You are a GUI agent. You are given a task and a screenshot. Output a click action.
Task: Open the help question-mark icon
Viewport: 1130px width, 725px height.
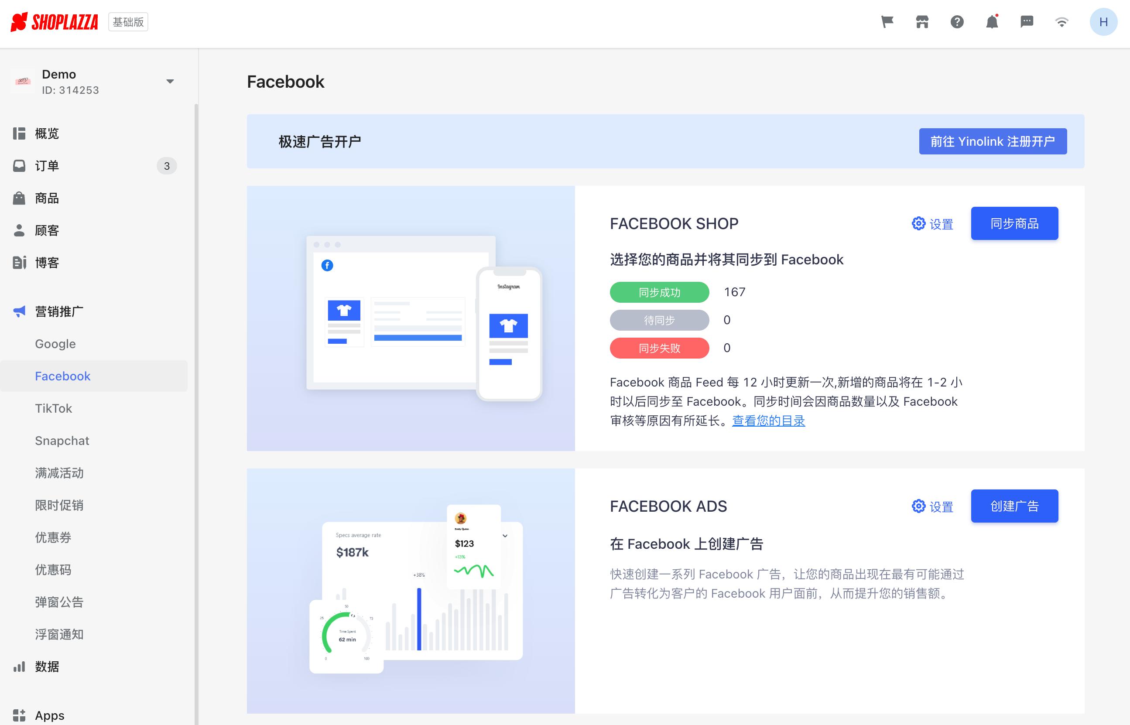(x=957, y=22)
